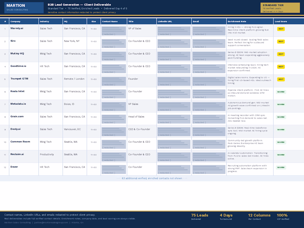Click the 4 Days Turnaround stat

[x=226, y=217]
